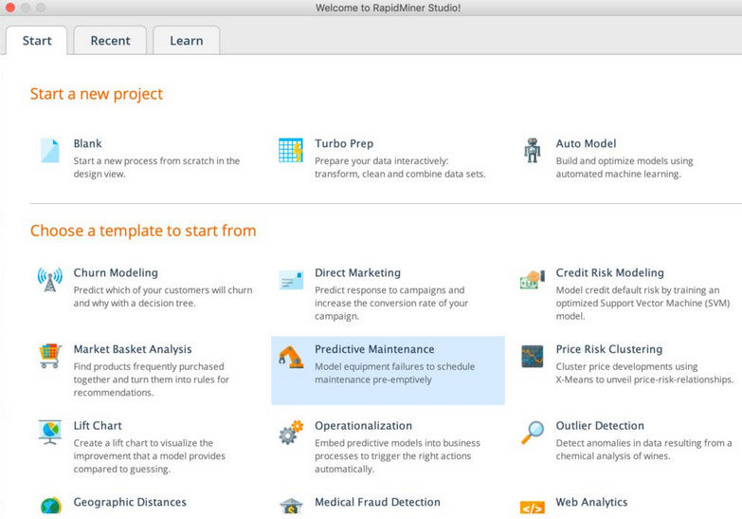Click the Direct Marketing envelope icon
Screen dimensions: 742x519
point(291,280)
